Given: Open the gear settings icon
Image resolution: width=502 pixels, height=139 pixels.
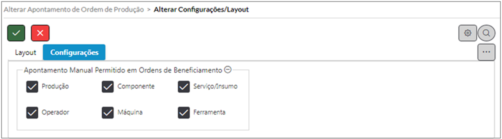Looking at the screenshot, I should tap(467, 33).
